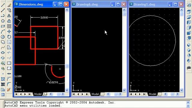Switch to SE Isometric view
Image resolution: width=192 pixels, height=108 pixels.
(x=189, y=50)
